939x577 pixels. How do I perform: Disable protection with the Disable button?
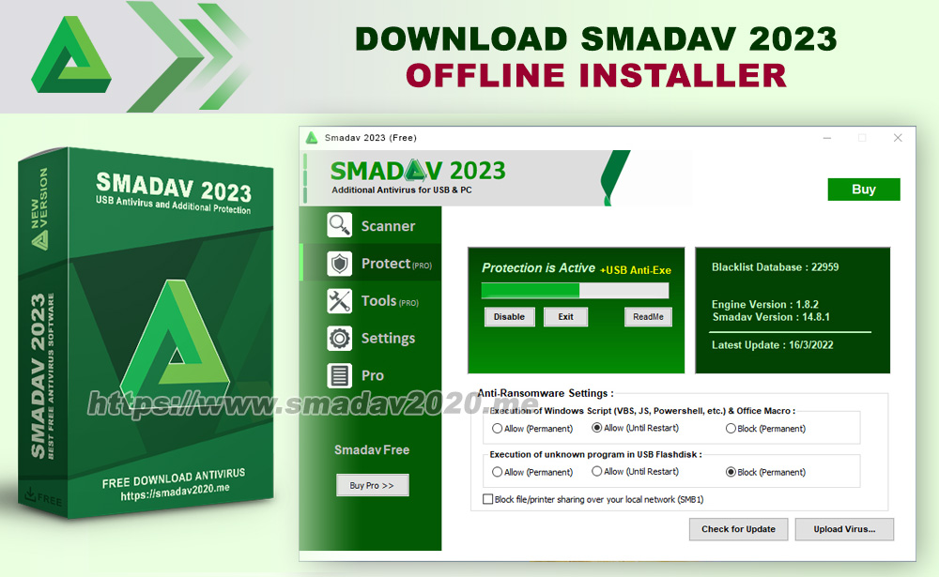click(x=509, y=316)
